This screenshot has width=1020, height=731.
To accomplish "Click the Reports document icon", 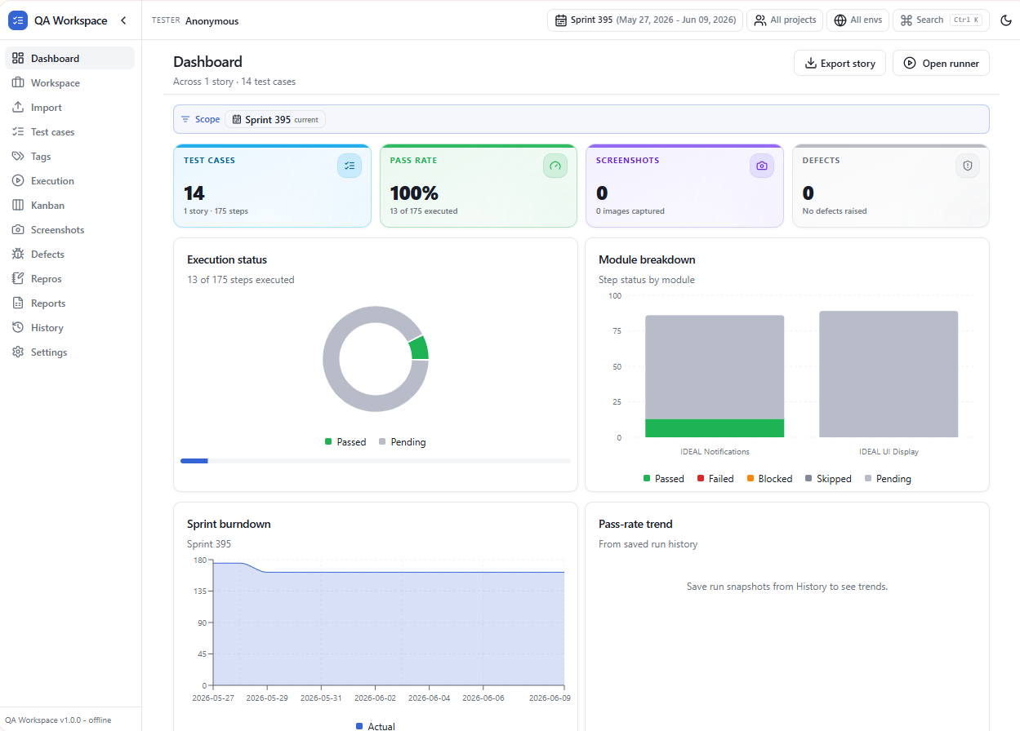I will click(18, 303).
